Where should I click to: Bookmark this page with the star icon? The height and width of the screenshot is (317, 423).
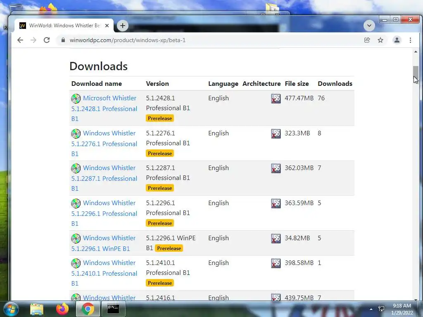(380, 40)
